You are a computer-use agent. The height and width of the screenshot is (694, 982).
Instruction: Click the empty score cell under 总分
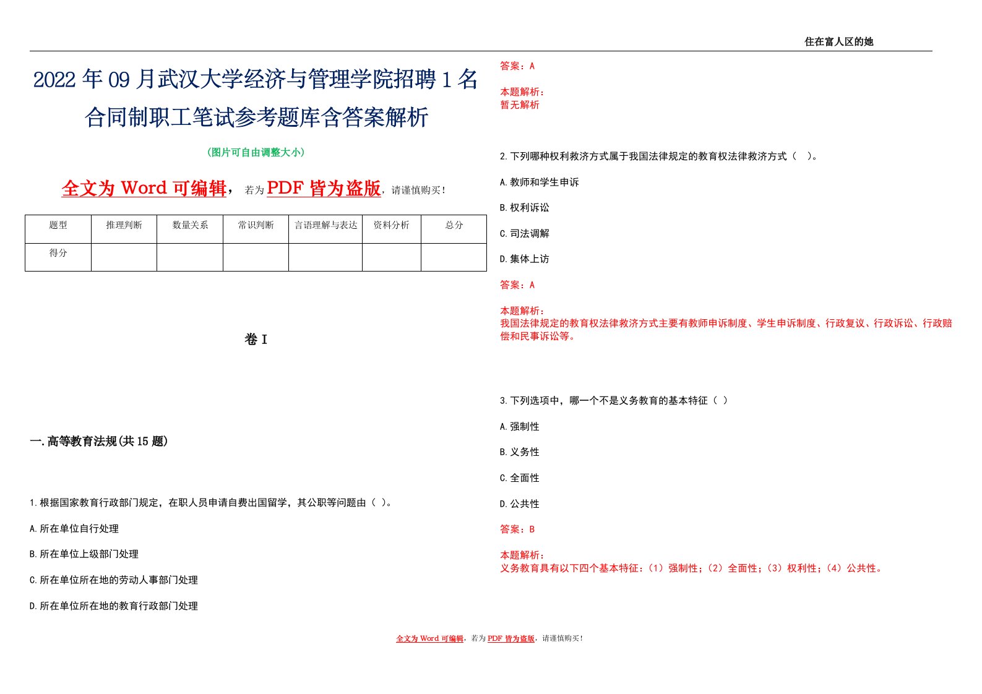[x=454, y=257]
